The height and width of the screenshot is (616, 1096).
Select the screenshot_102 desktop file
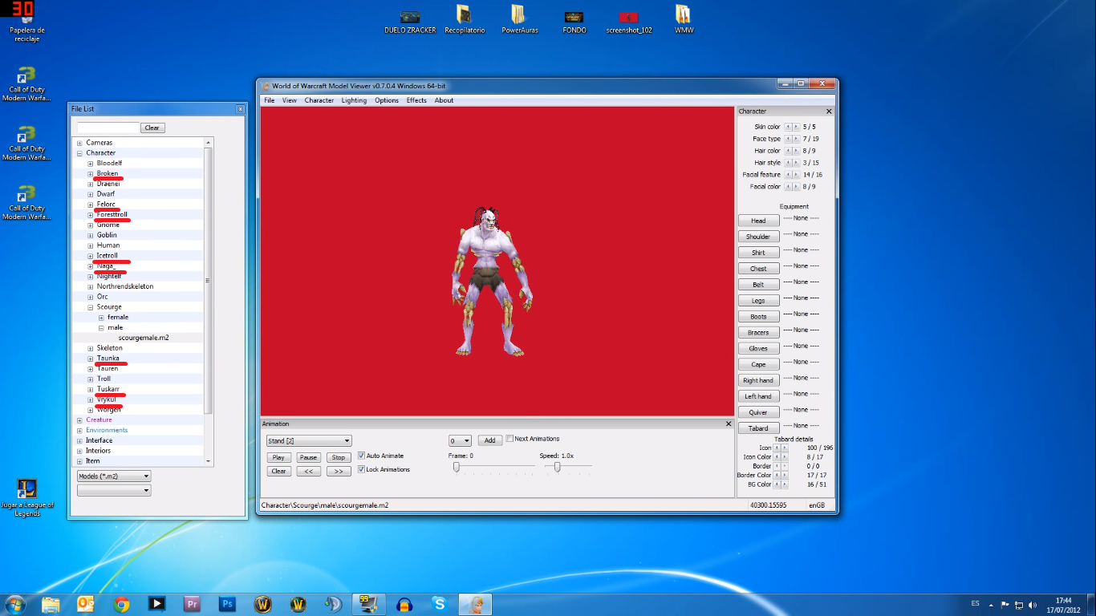629,21
